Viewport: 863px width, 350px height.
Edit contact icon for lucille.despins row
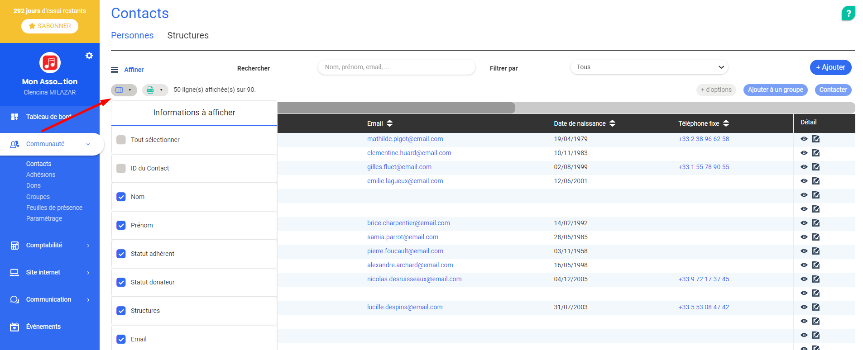pyautogui.click(x=816, y=307)
